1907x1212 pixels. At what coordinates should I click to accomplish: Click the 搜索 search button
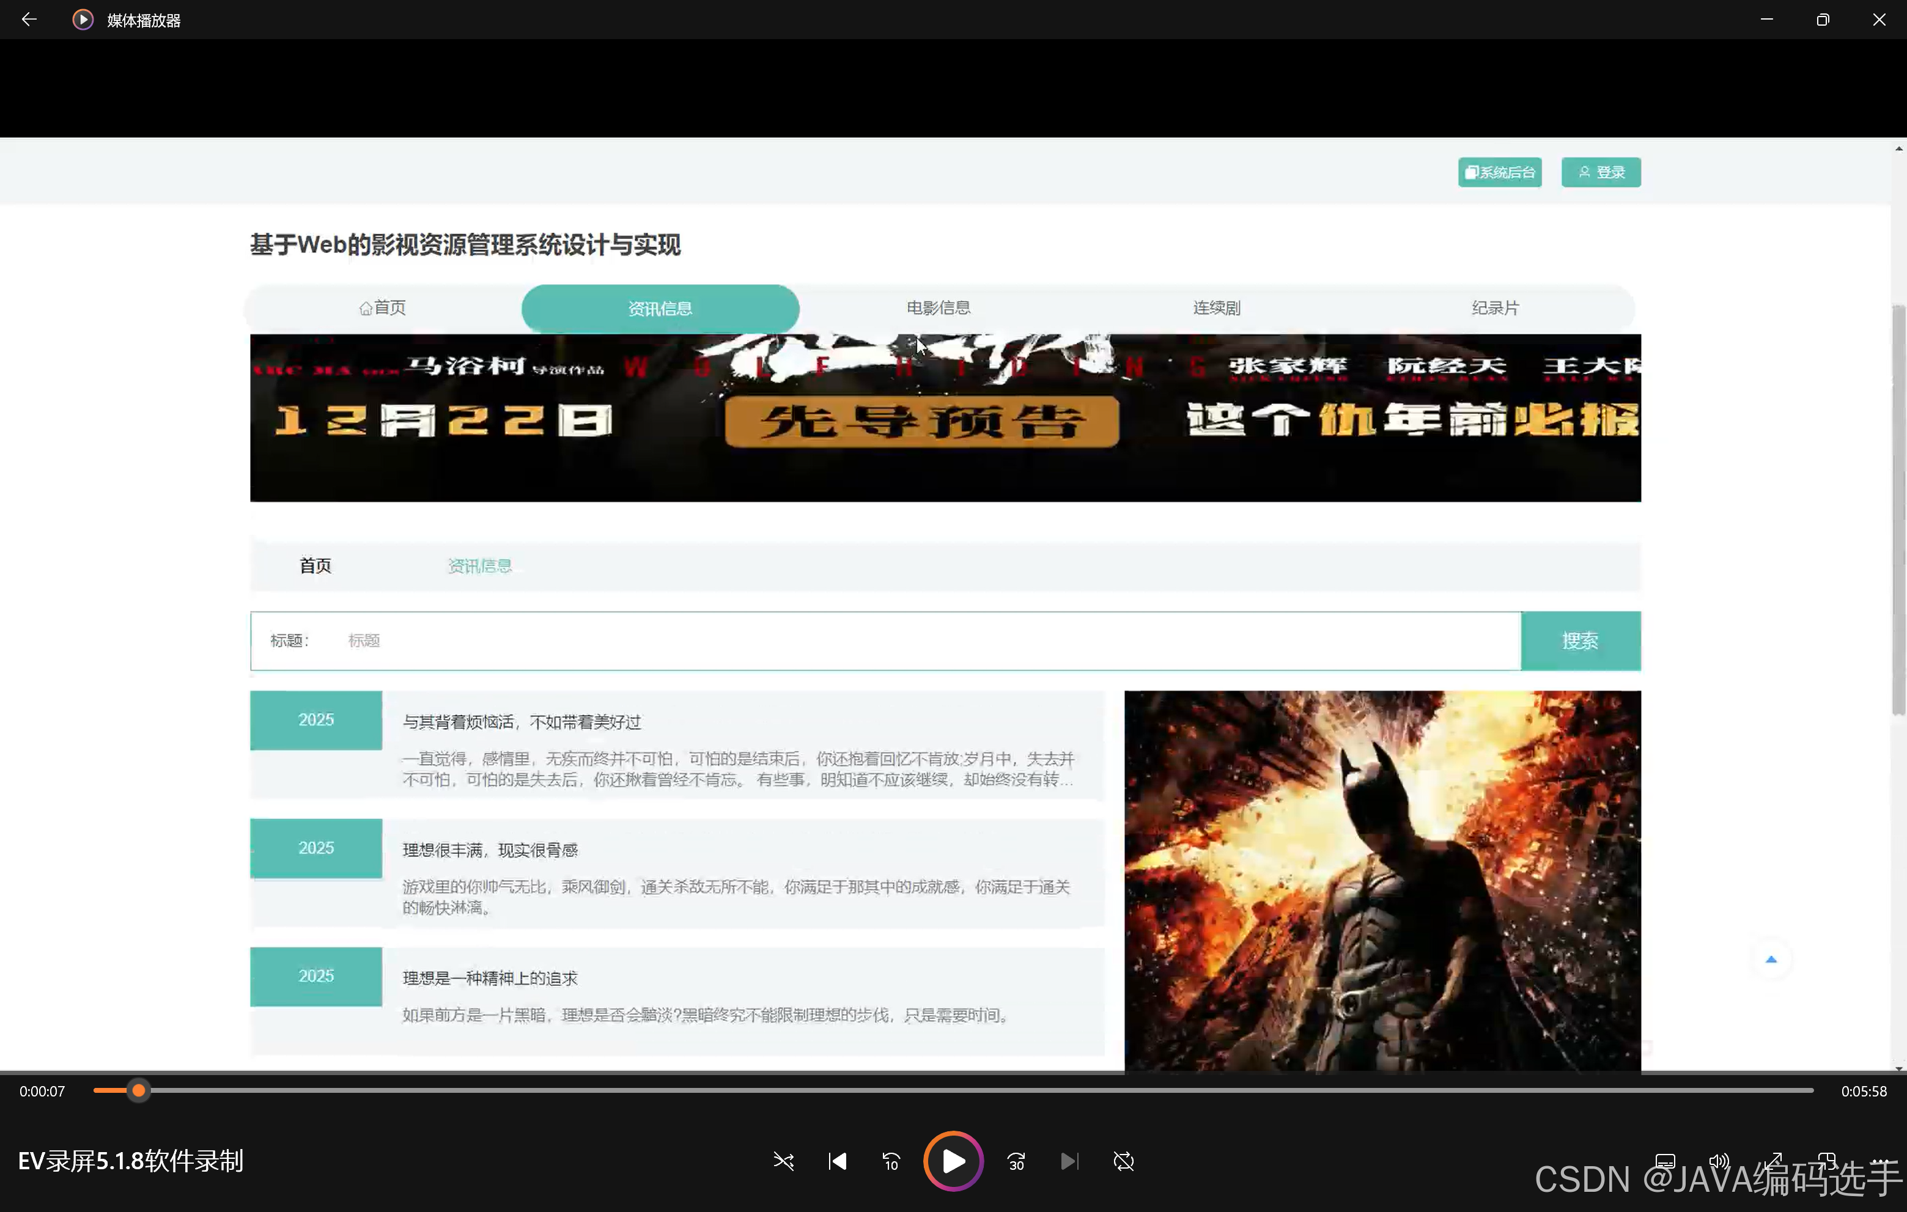tap(1580, 641)
